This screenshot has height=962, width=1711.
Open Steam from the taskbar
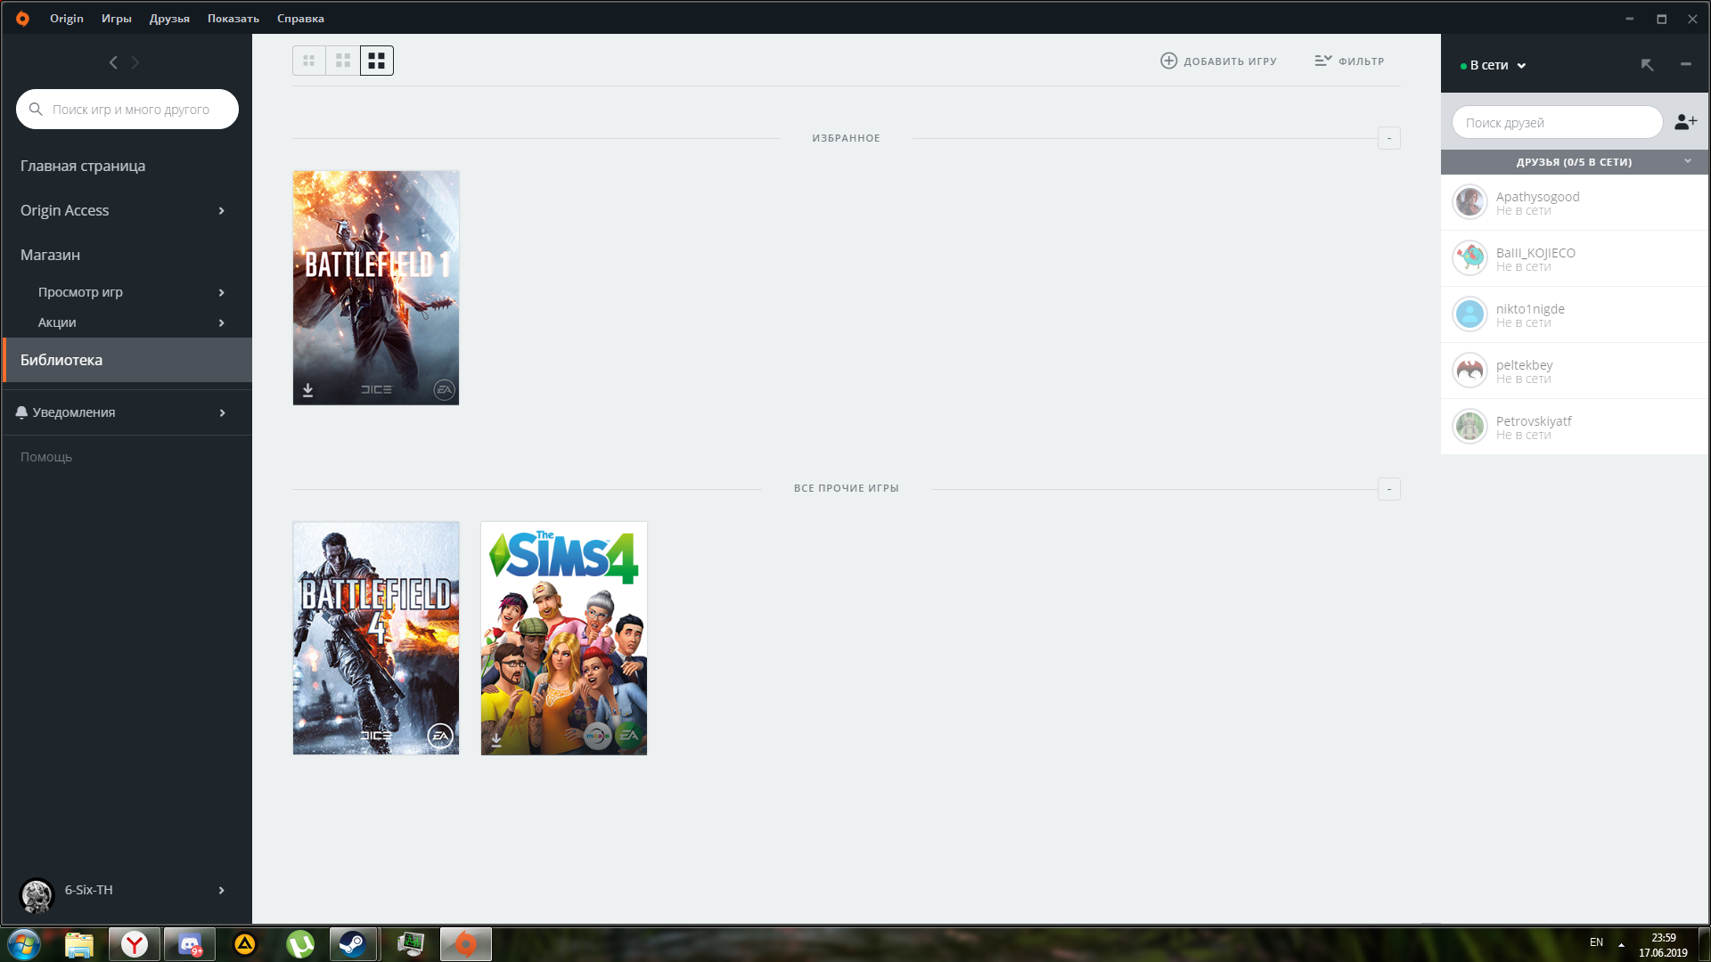point(354,944)
